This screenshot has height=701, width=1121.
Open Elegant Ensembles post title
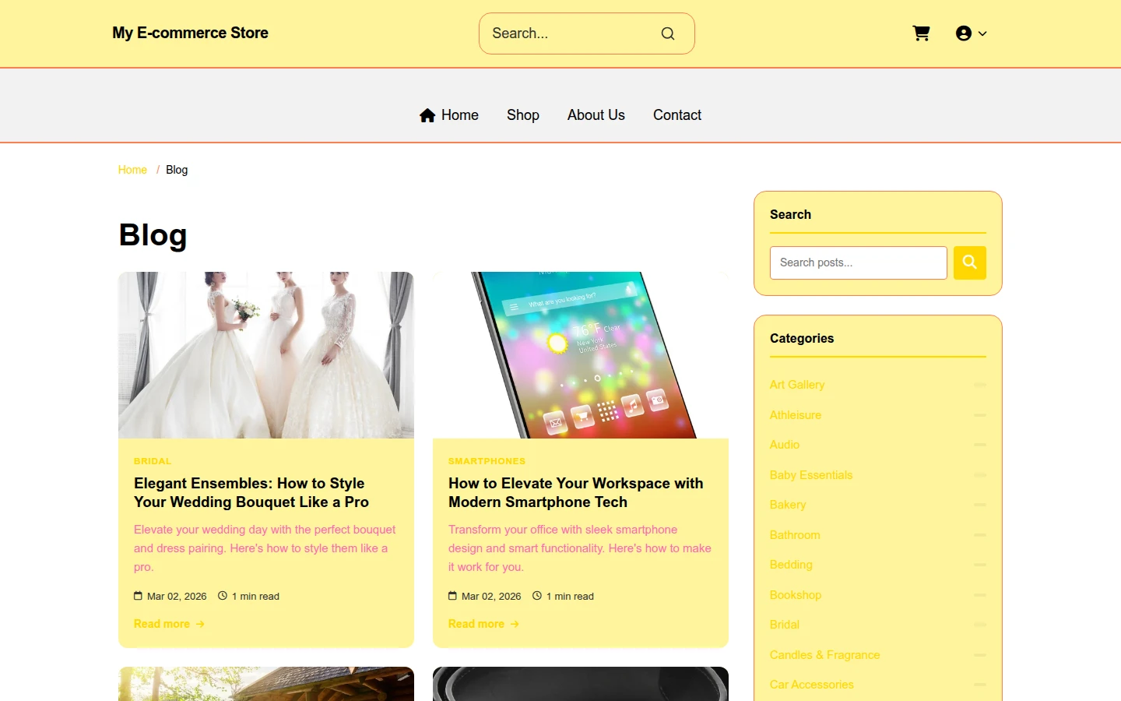click(251, 493)
